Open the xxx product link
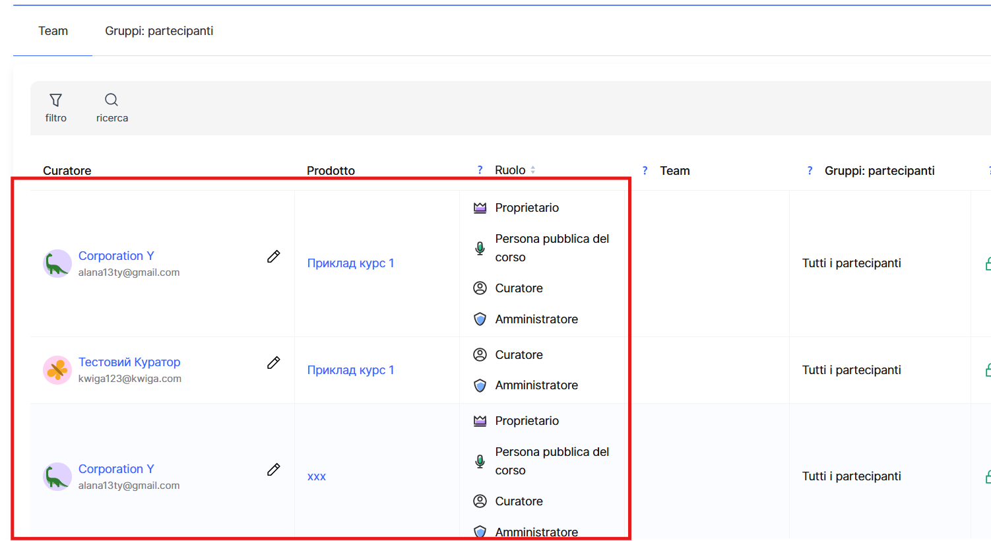This screenshot has width=991, height=541. coord(317,476)
